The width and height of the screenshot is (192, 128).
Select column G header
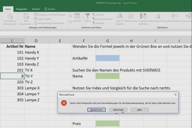pyautogui.click(x=108, y=41)
